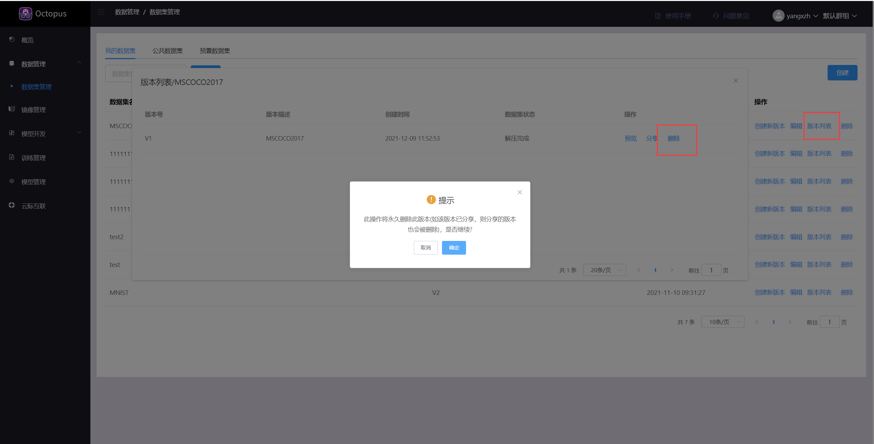The image size is (874, 444).
Task: Click 数据集管理 in the breadcrumb
Action: point(165,12)
